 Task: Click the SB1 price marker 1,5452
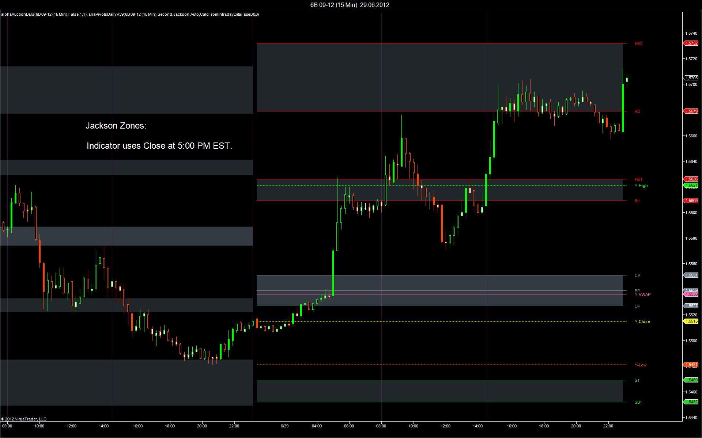[x=691, y=402]
